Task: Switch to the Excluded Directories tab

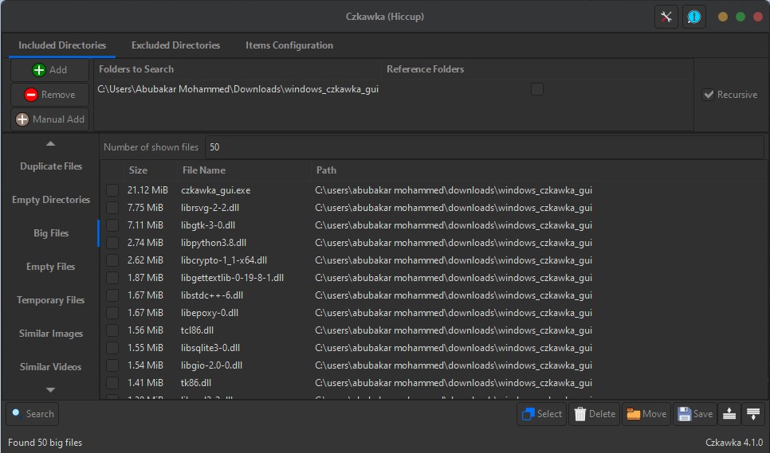Action: coord(175,45)
